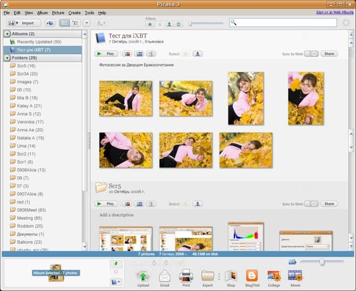This screenshot has height=291, width=356.
Task: Click the Import button
Action: click(24, 23)
